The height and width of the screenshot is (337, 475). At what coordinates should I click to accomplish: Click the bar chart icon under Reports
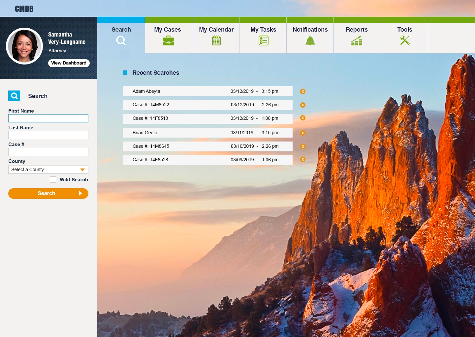(357, 40)
